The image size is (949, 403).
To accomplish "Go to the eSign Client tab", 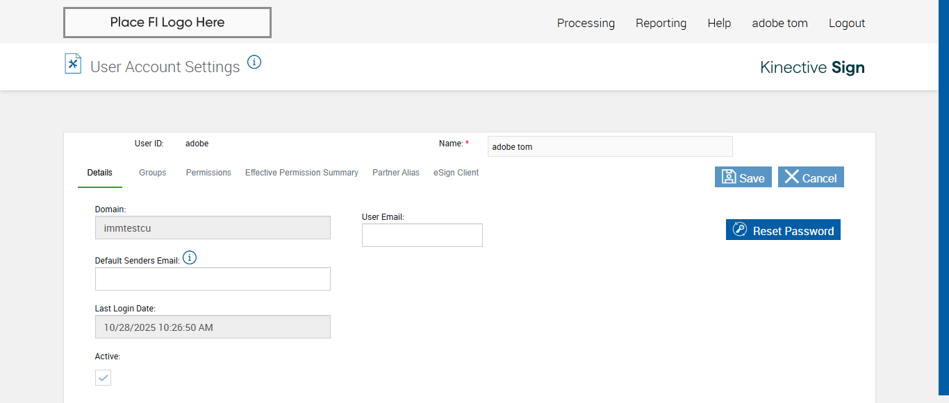I will click(x=456, y=173).
